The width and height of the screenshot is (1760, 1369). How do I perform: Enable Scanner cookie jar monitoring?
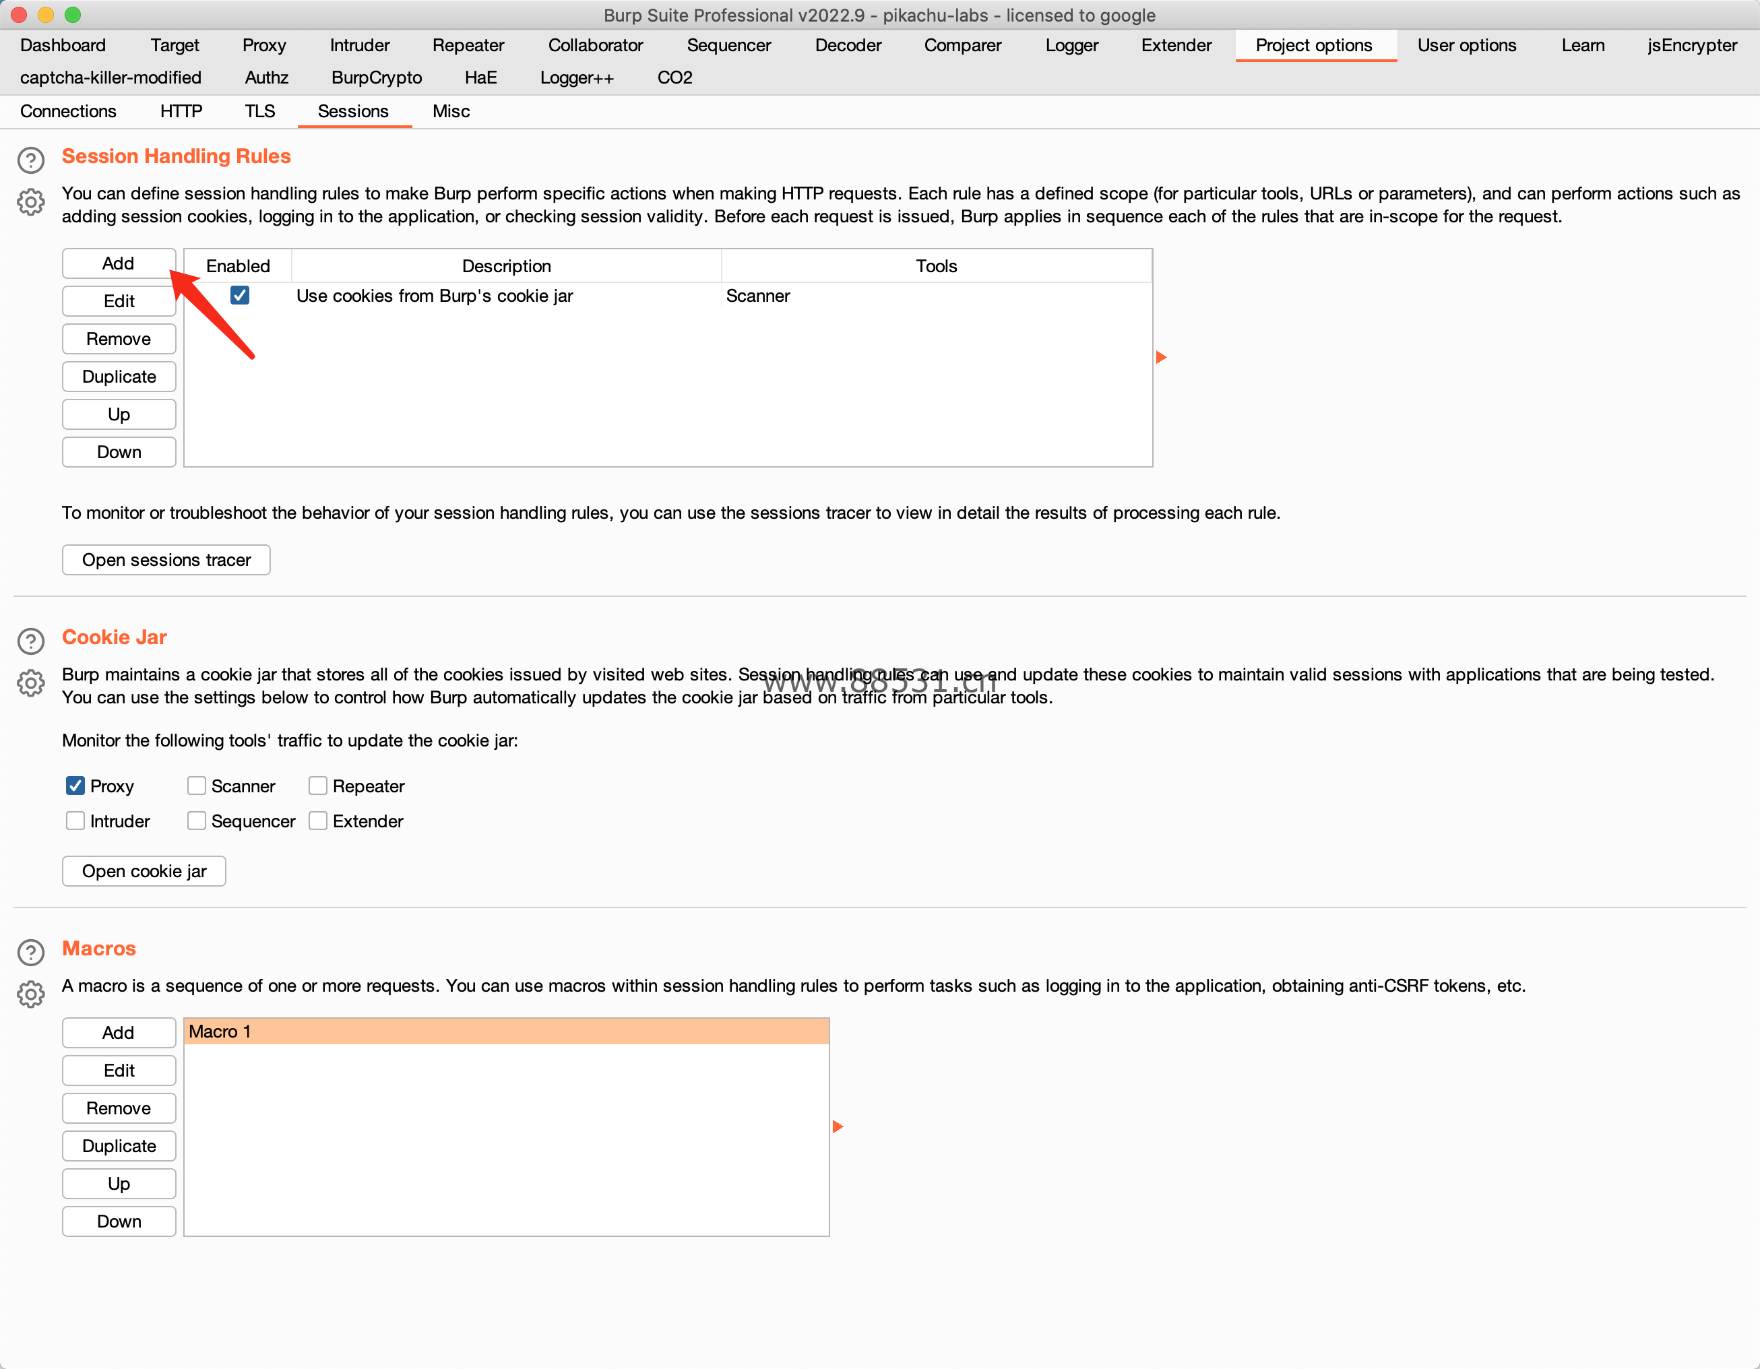197,786
